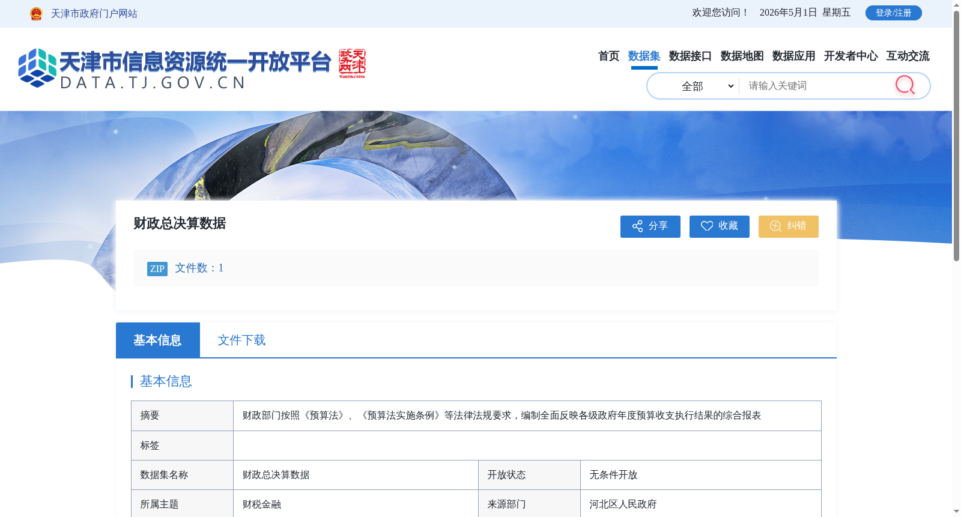Open 数据应用 navigation item

(x=793, y=56)
